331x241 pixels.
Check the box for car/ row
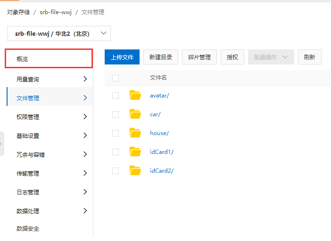click(x=116, y=114)
